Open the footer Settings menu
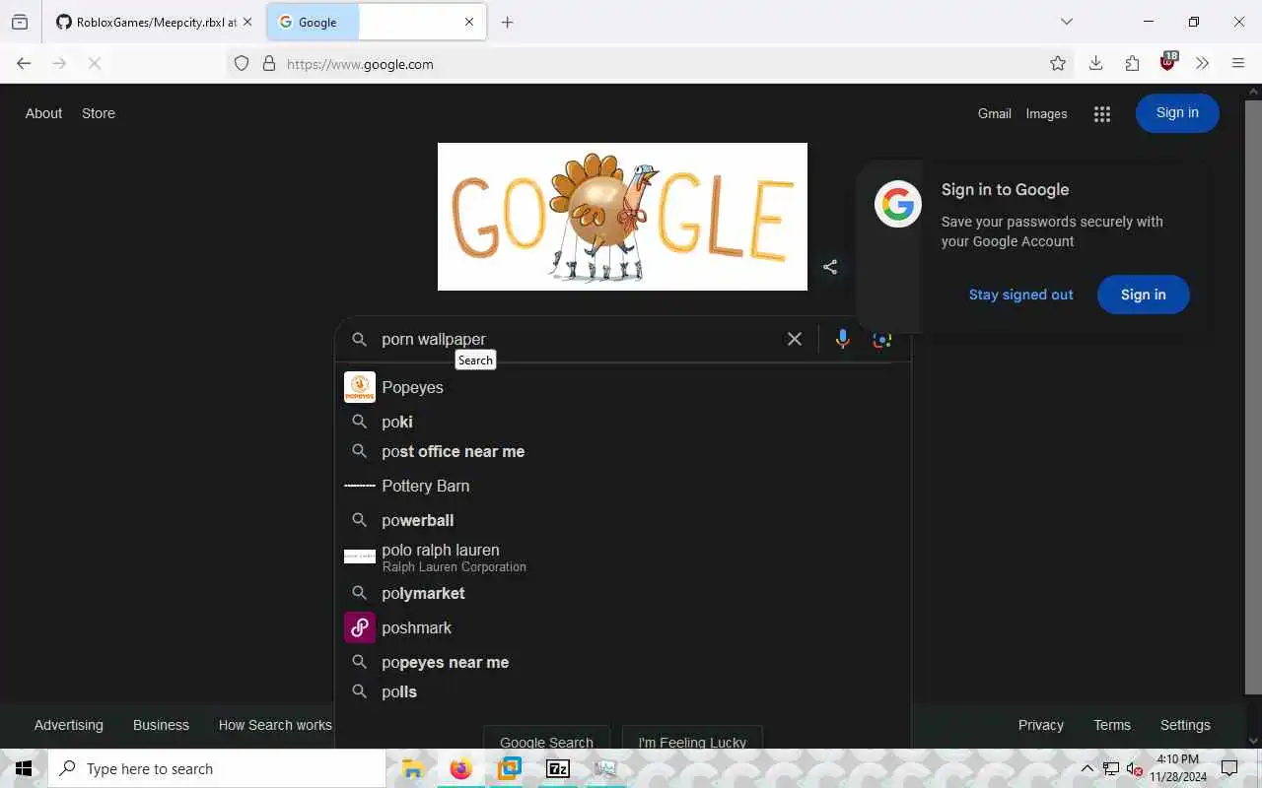Viewport: 1262px width, 788px height. 1185,725
